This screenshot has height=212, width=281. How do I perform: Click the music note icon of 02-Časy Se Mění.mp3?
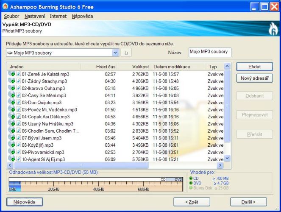tap(19, 95)
